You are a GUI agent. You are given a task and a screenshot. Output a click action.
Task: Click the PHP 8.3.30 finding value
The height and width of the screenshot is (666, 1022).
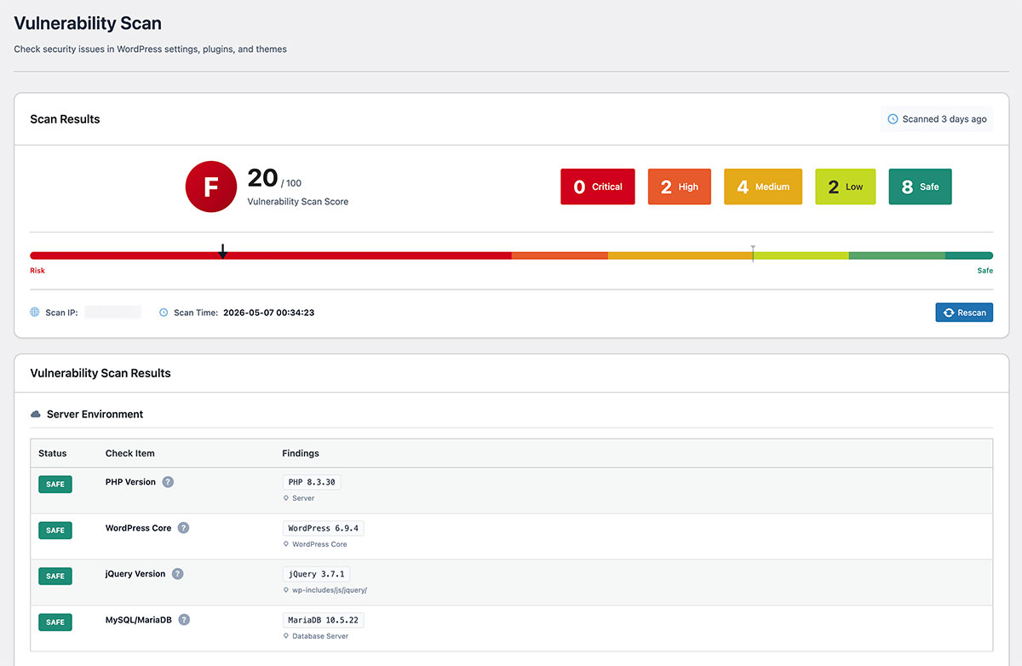click(x=313, y=482)
